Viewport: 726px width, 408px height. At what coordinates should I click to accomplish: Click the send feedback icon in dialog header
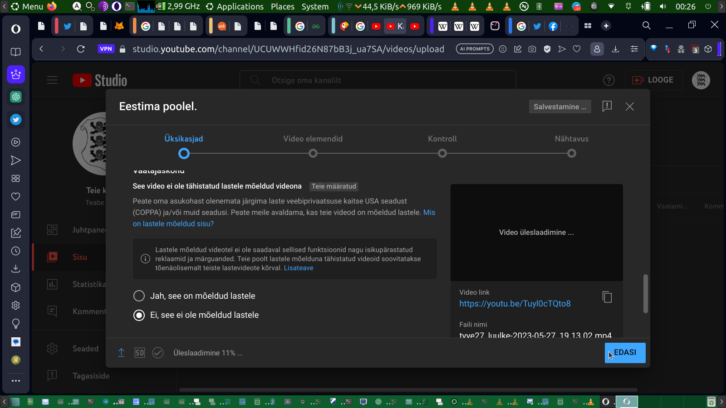(607, 107)
